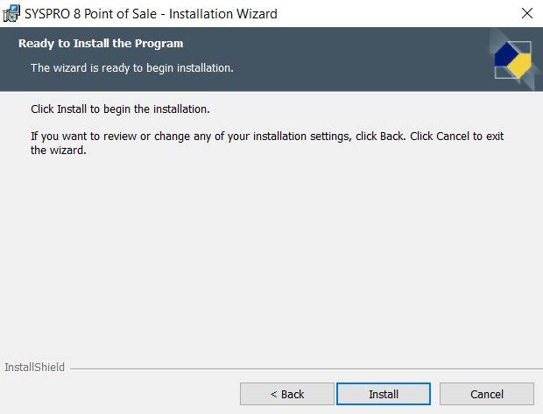Click the 'Installation Wizard' part of the window title
The height and width of the screenshot is (414, 543).
(x=223, y=13)
